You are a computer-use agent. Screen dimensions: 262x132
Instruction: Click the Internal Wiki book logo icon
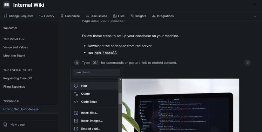coord(7,5)
